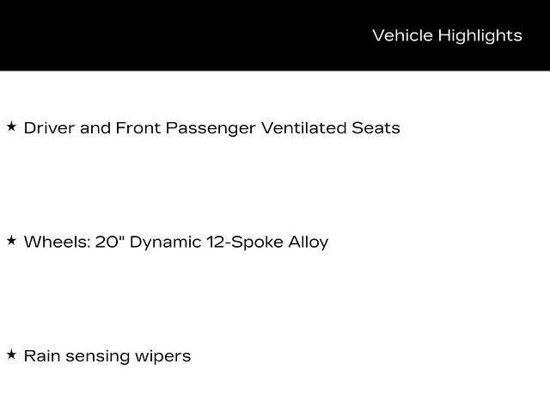Click the star beside Ventilated Seats line

click(x=11, y=126)
